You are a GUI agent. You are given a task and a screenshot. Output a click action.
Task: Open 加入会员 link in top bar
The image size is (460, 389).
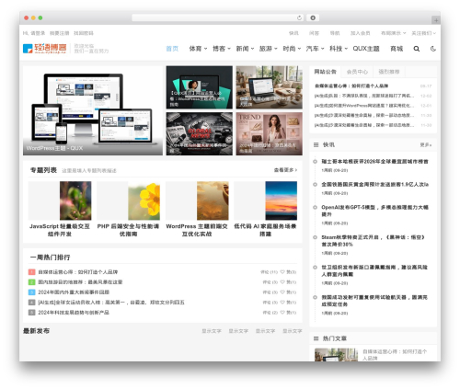361,33
